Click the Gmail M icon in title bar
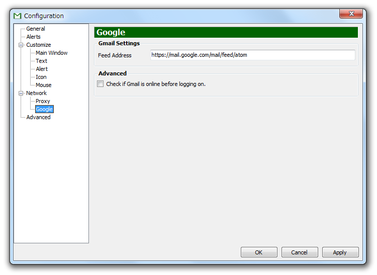Screen dimensions: 377x275 click(17, 16)
